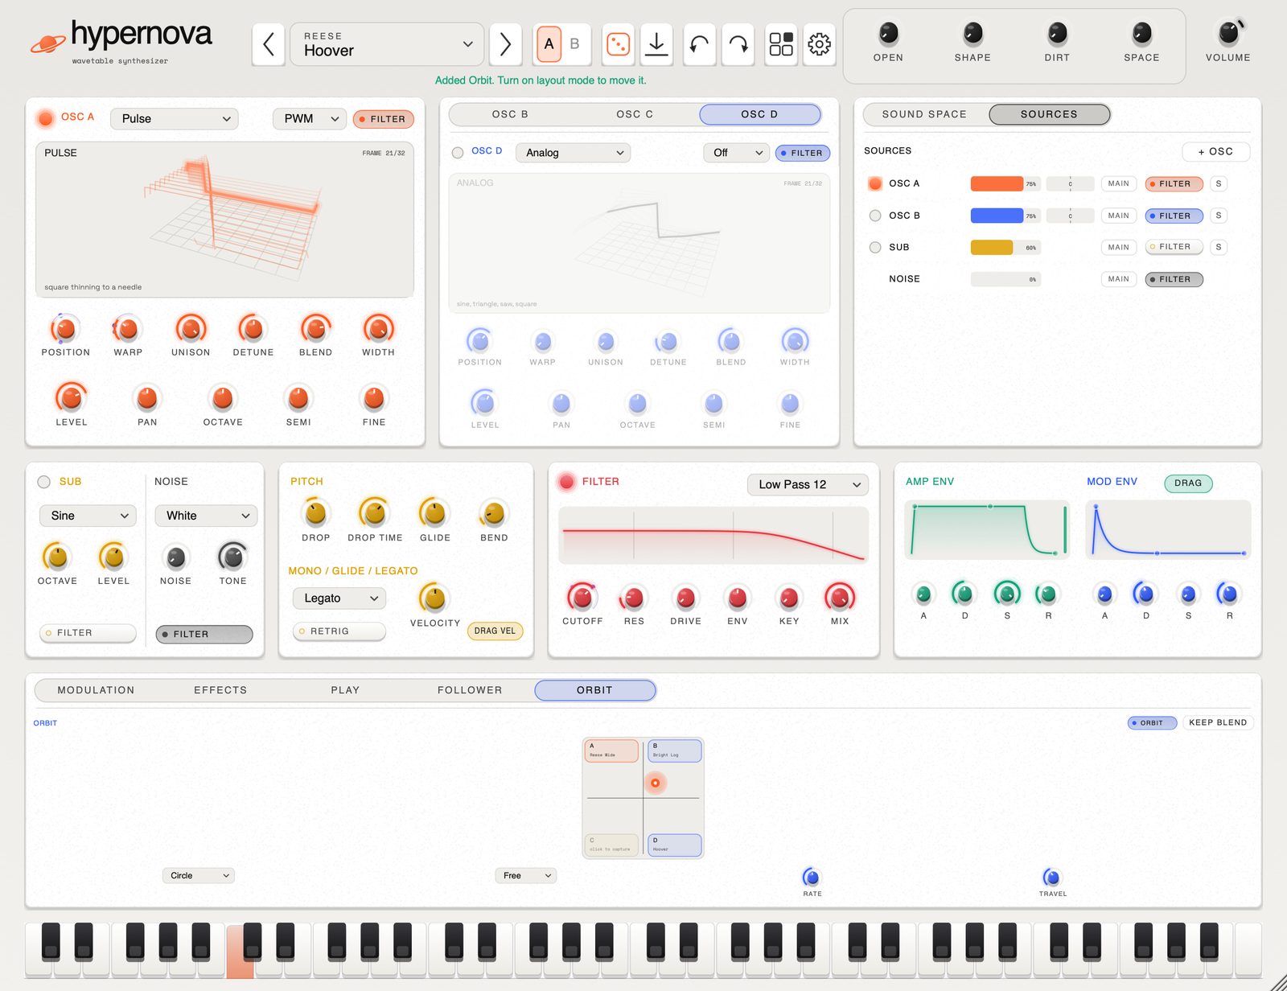Click the OSC A UNISON knob

click(x=191, y=329)
